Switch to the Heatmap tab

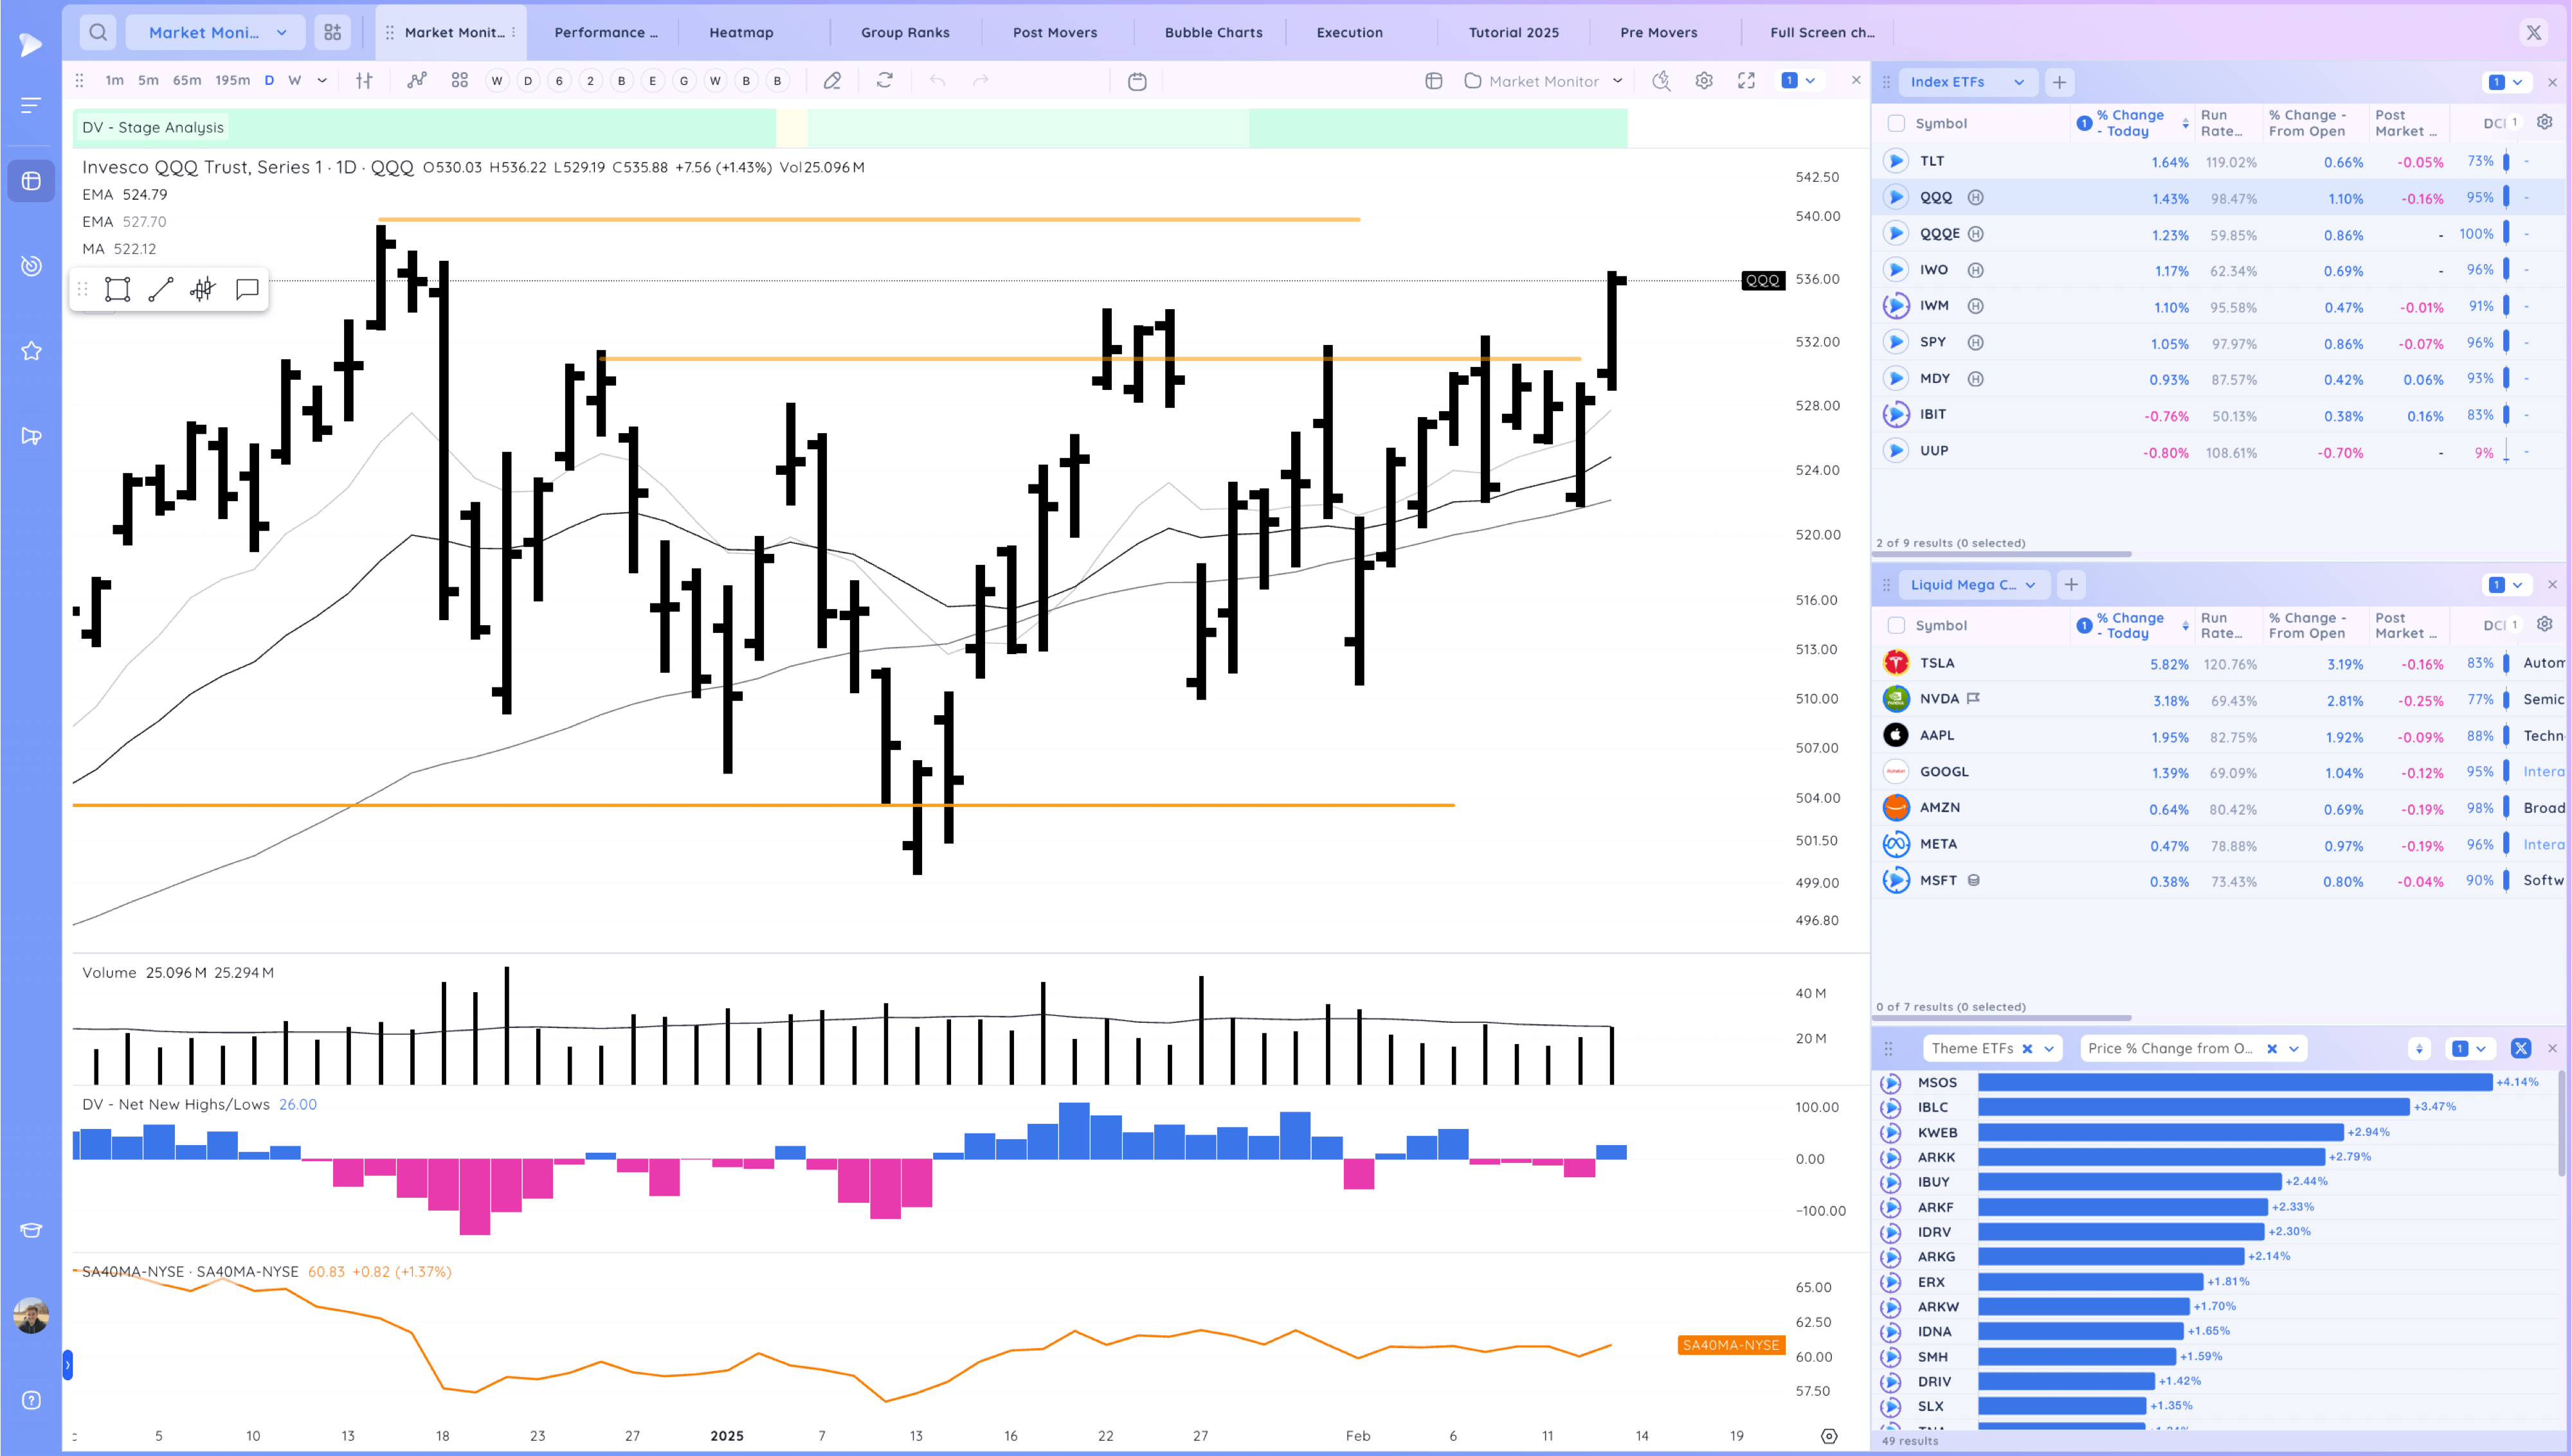[741, 32]
